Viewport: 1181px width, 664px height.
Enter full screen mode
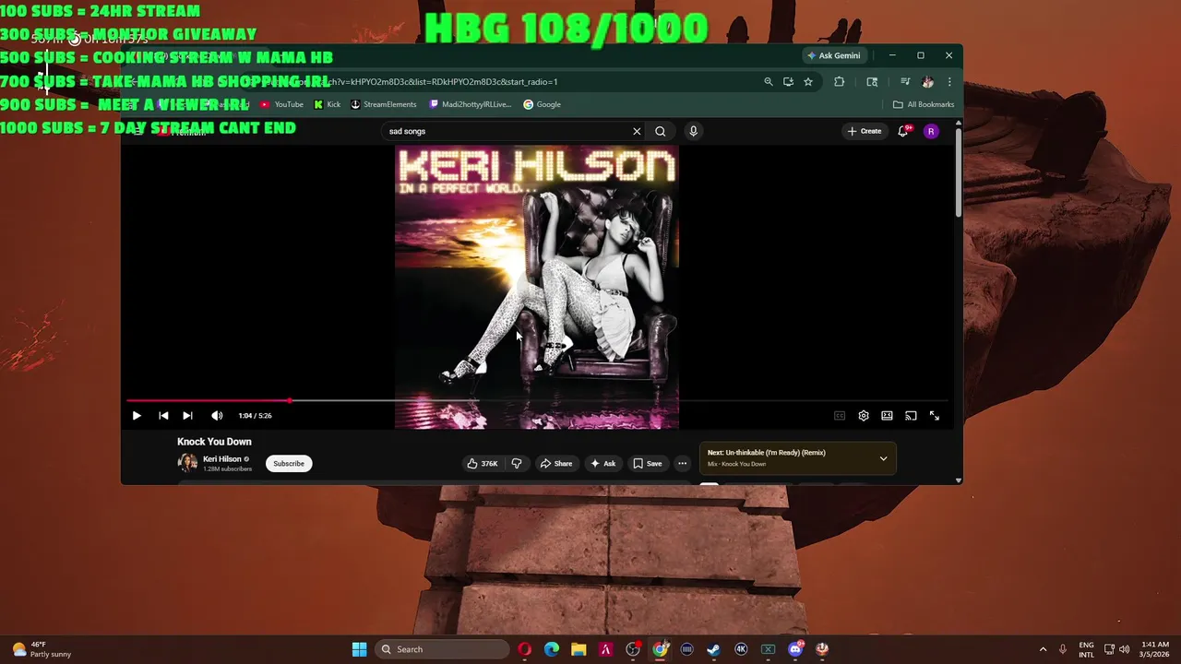coord(935,416)
